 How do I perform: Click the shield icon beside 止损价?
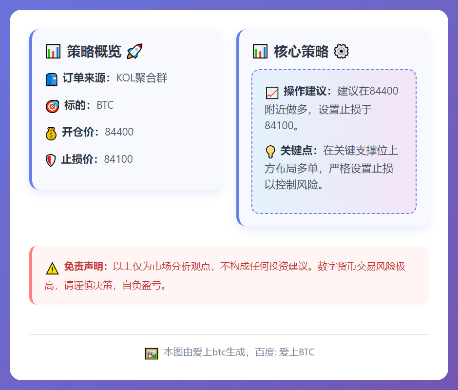[x=51, y=160]
